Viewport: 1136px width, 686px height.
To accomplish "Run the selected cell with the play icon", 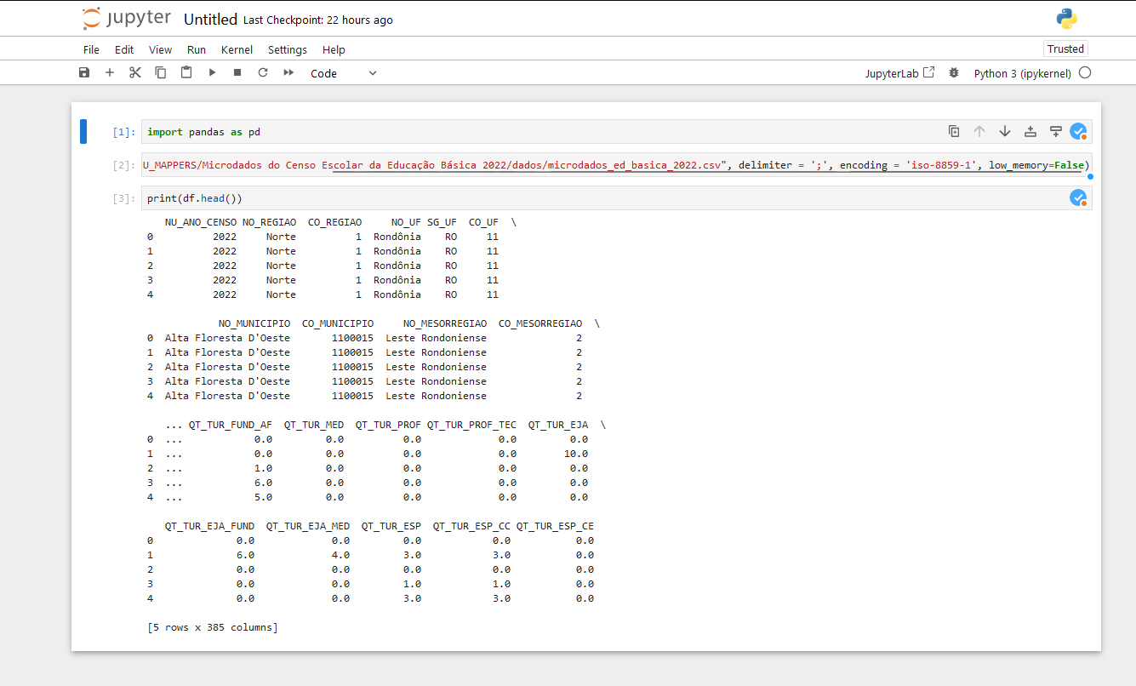I will point(211,72).
